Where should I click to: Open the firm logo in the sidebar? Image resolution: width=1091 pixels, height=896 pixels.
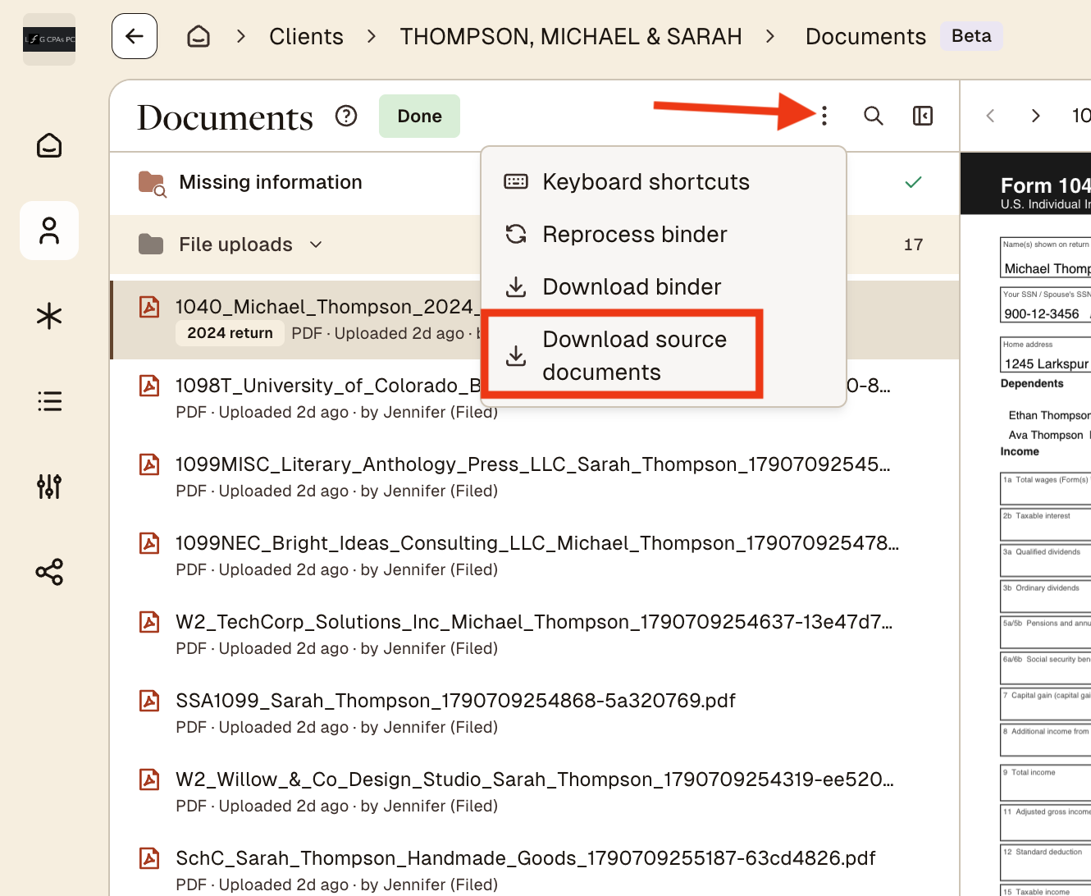click(49, 39)
